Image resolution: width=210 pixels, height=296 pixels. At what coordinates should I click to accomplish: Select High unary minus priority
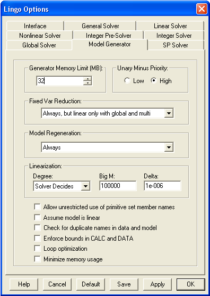click(161, 81)
